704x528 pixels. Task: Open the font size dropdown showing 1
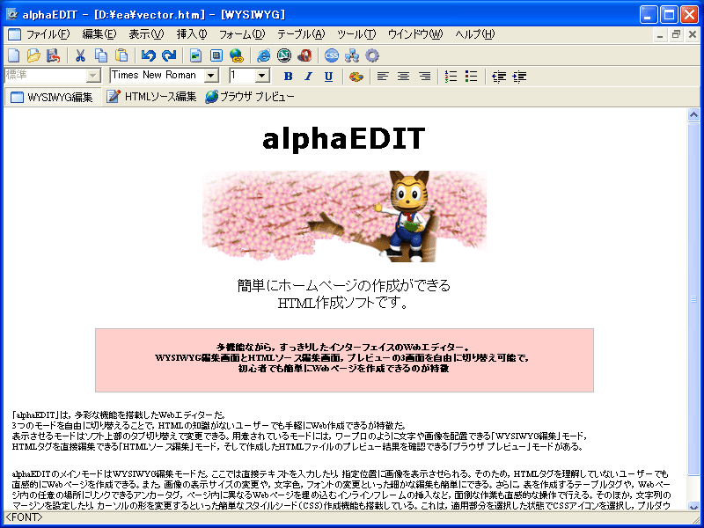pyautogui.click(x=262, y=76)
